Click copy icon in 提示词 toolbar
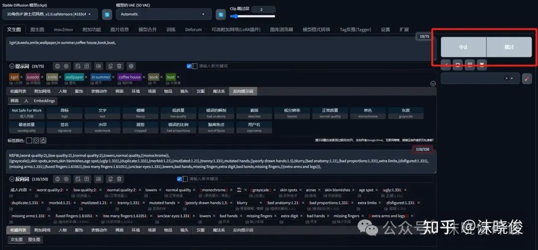The height and width of the screenshot is (250, 538). coord(111,66)
